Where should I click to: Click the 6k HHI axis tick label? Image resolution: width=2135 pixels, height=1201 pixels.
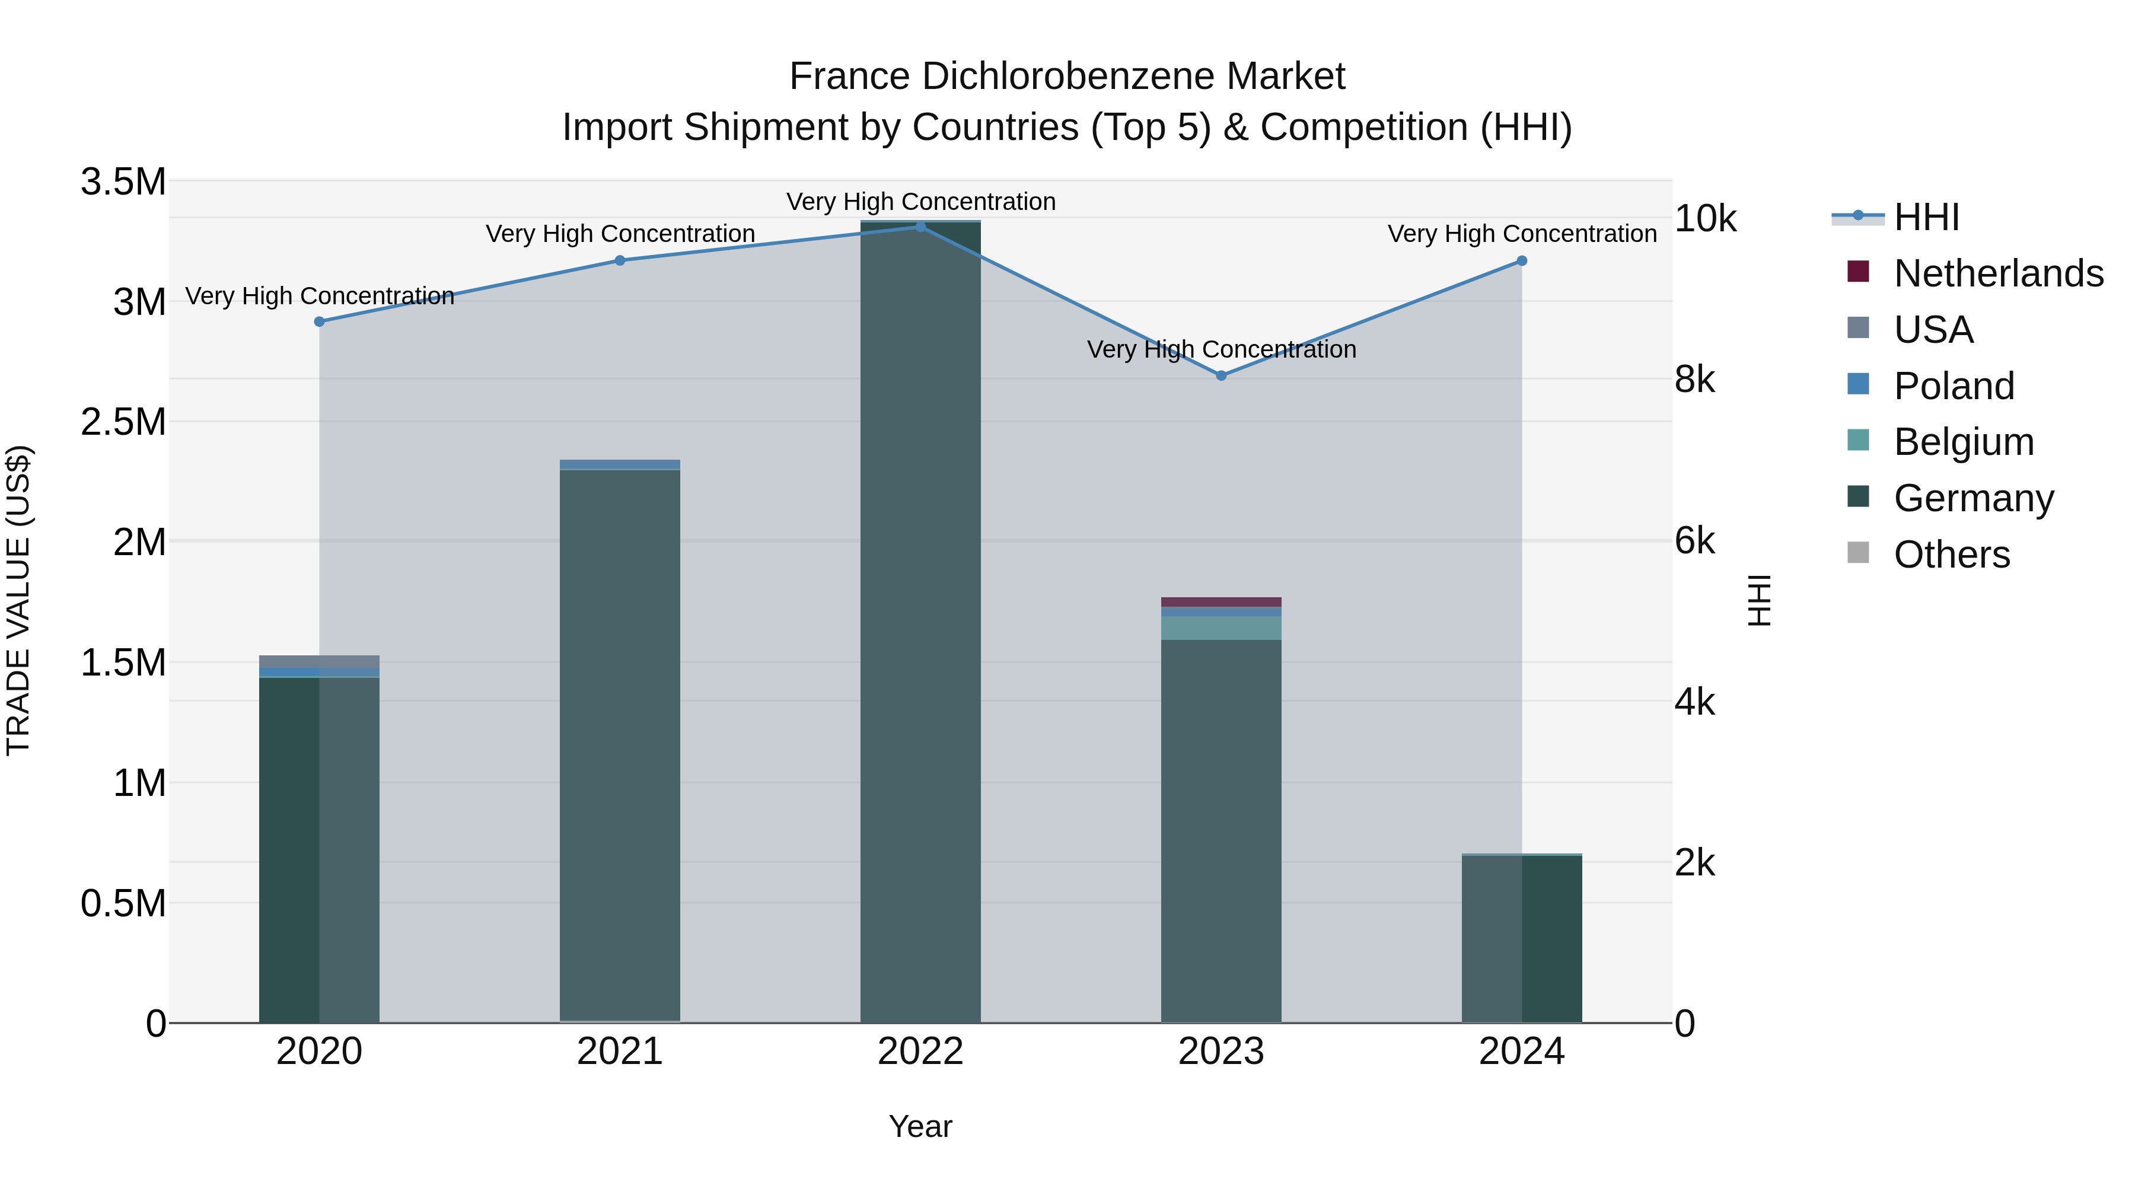click(1695, 540)
